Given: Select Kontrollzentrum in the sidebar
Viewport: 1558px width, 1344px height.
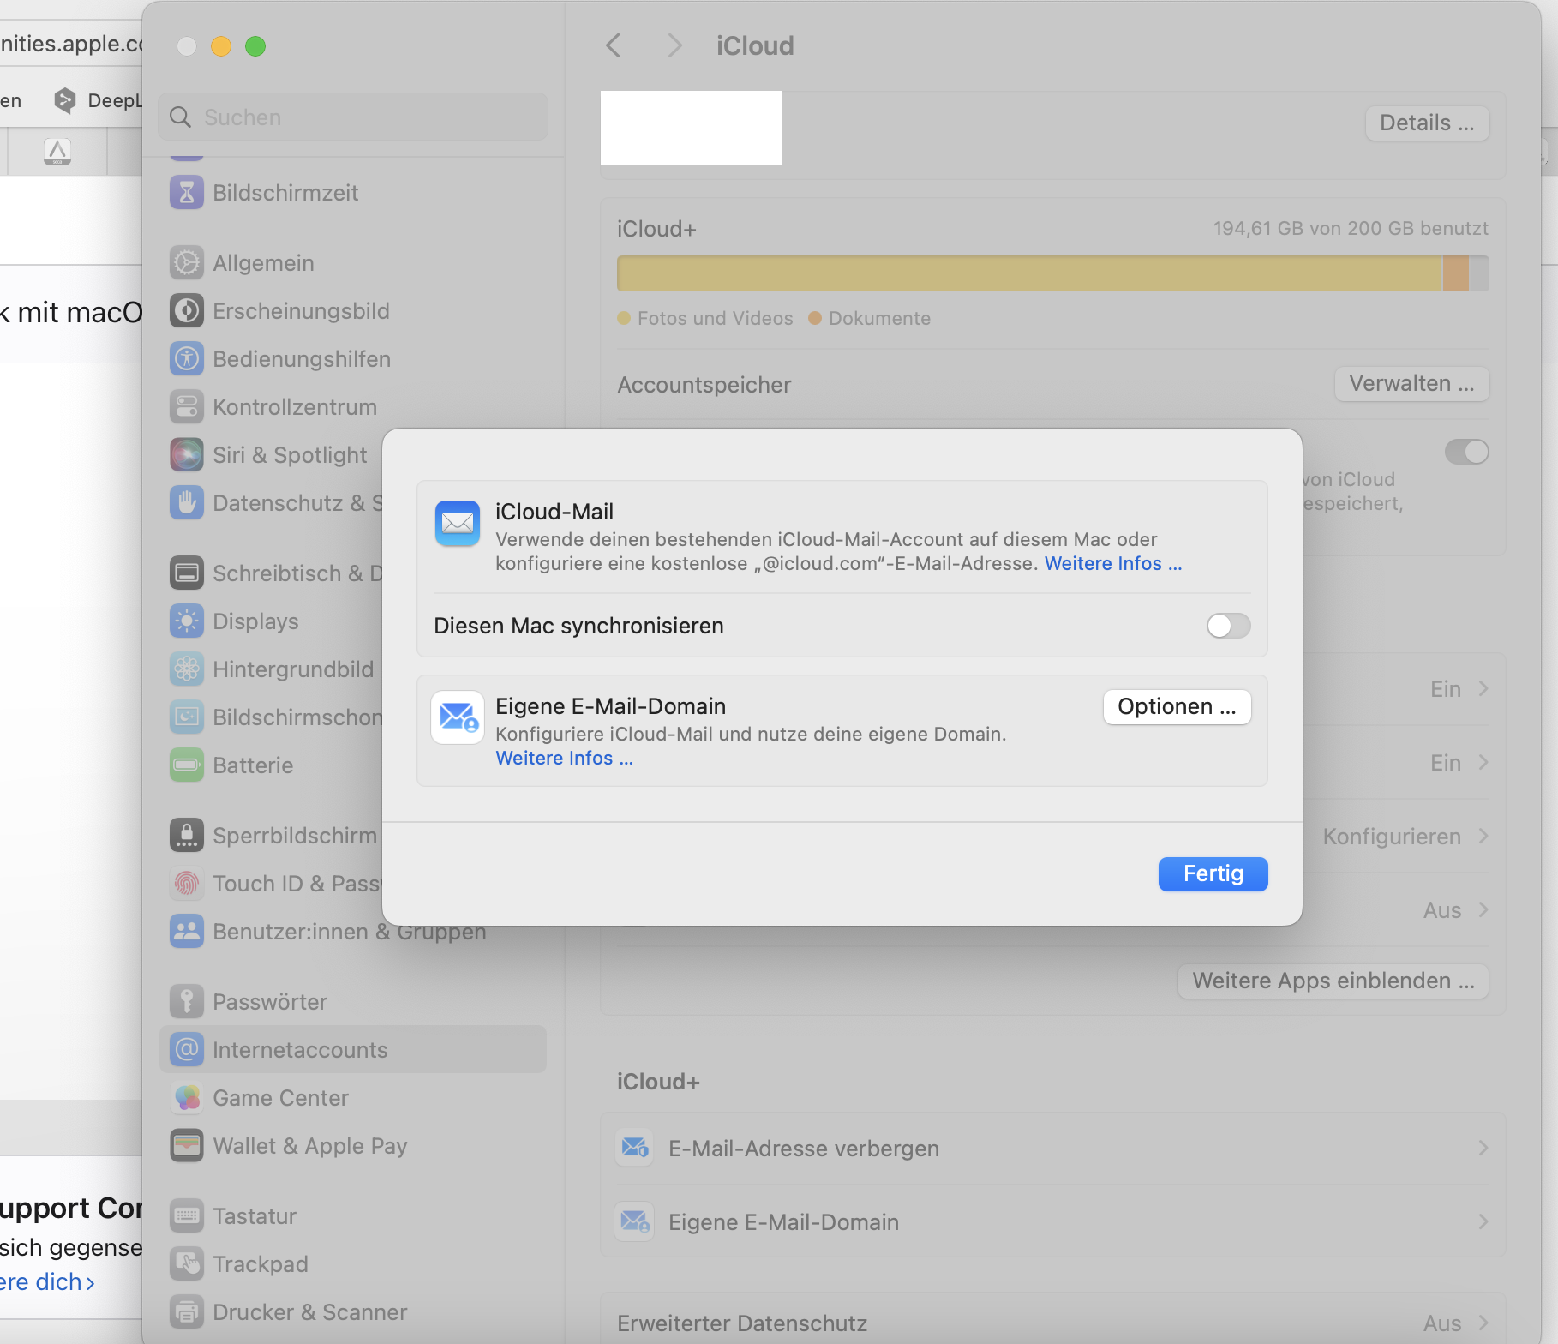Looking at the screenshot, I should (x=353, y=407).
